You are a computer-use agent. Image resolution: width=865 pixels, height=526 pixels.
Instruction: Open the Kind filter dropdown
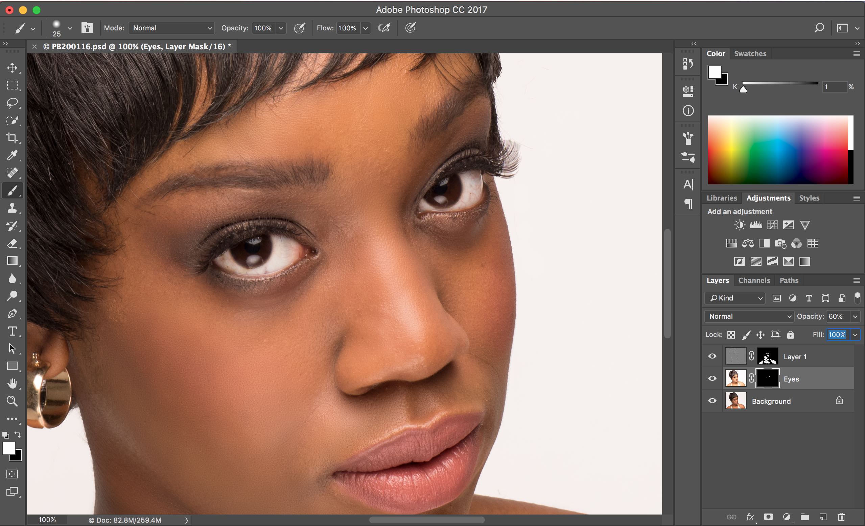pyautogui.click(x=734, y=298)
